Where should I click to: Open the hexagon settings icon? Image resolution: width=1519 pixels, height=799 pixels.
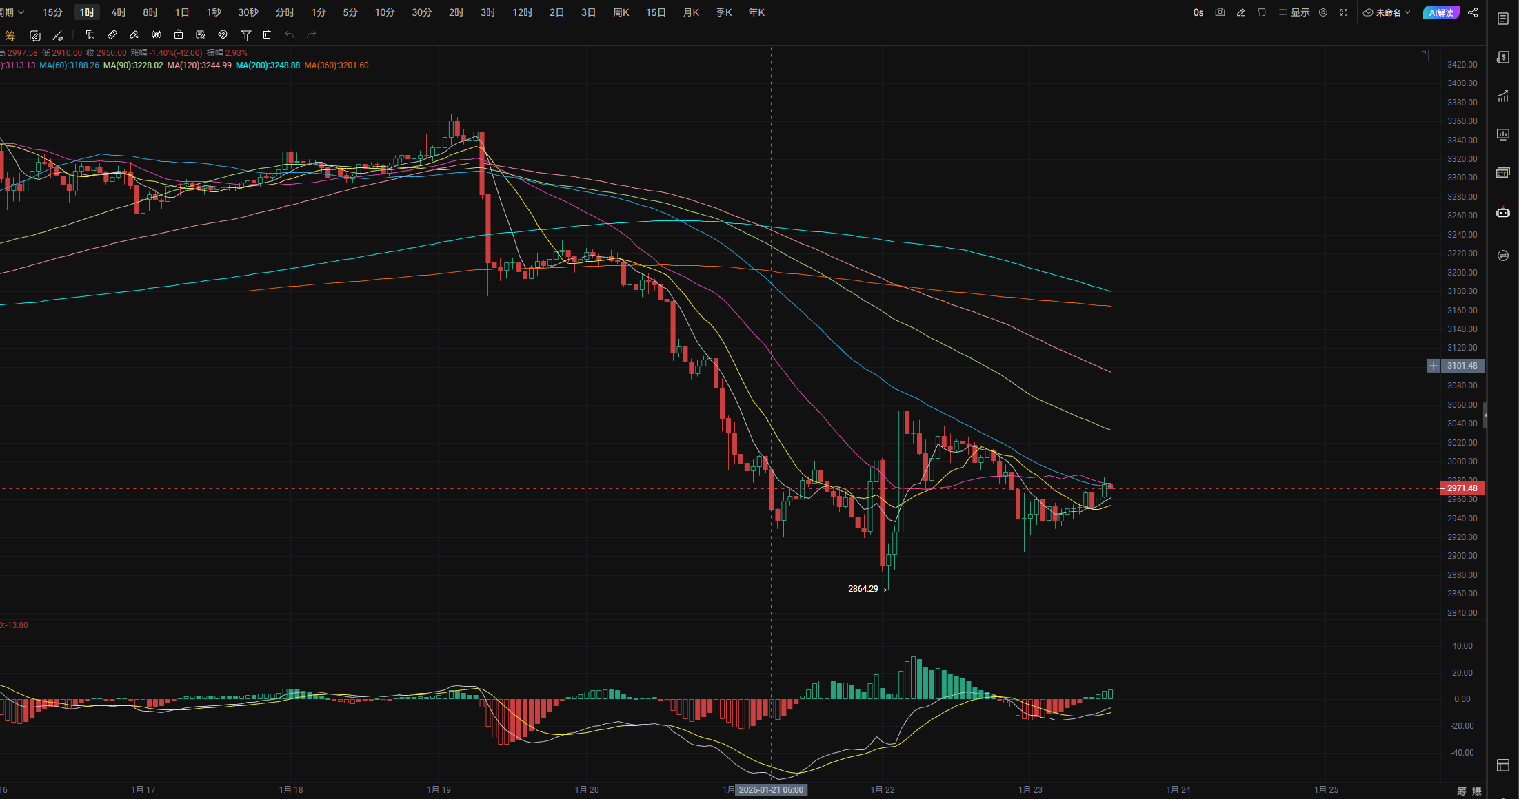(1323, 12)
